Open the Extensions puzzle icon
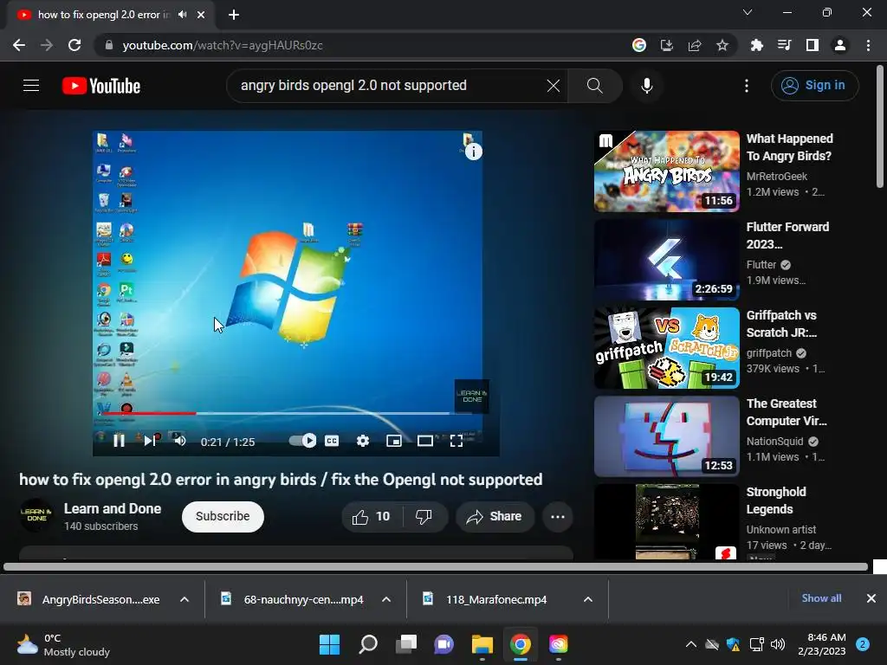The width and height of the screenshot is (887, 665). point(756,45)
